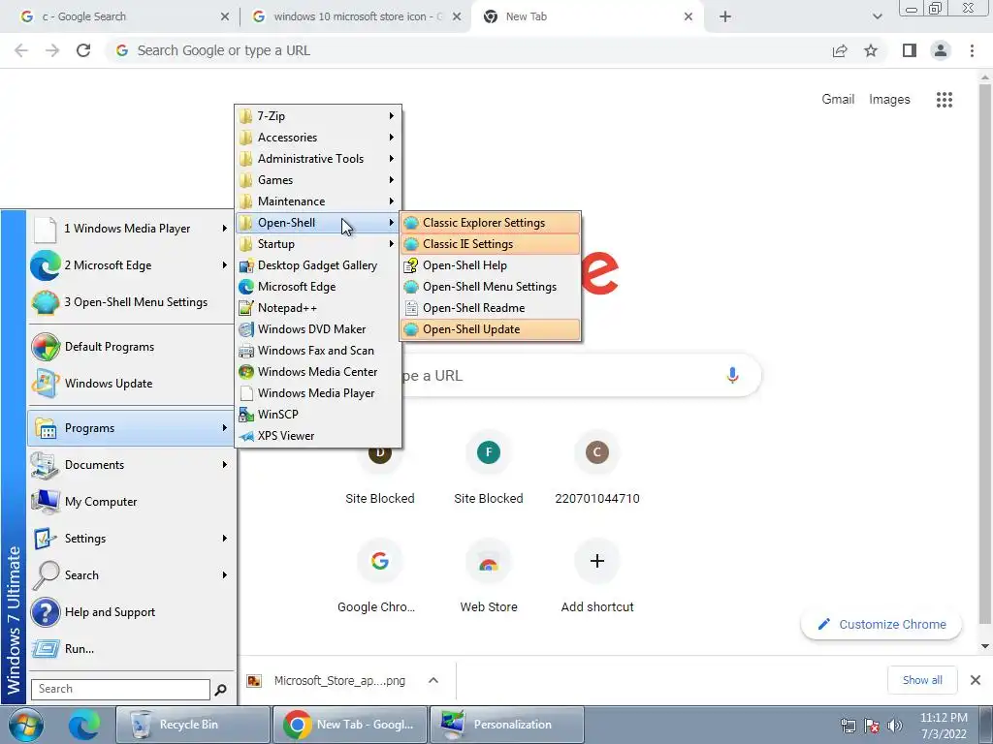The width and height of the screenshot is (993, 744).
Task: Select Open-Shell Menu Settings in submenu
Action: click(490, 287)
